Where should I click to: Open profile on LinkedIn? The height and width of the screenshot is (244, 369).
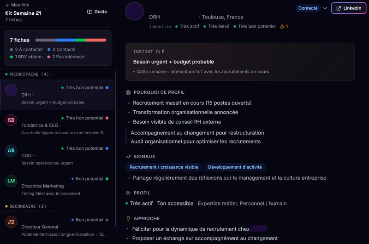[349, 8]
